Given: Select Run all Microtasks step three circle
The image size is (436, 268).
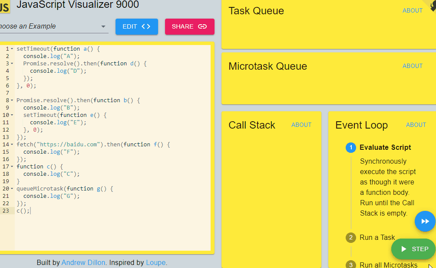Looking at the screenshot, I should [x=350, y=265].
